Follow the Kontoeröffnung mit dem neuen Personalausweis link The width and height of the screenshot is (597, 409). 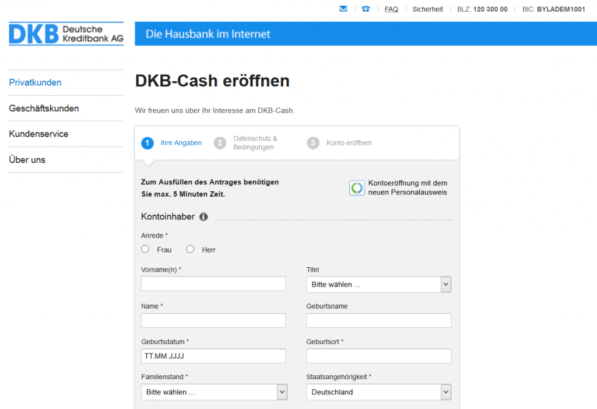408,188
